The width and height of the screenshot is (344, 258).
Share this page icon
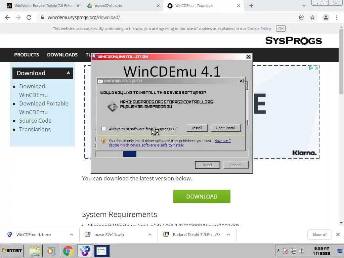pyautogui.click(x=302, y=17)
